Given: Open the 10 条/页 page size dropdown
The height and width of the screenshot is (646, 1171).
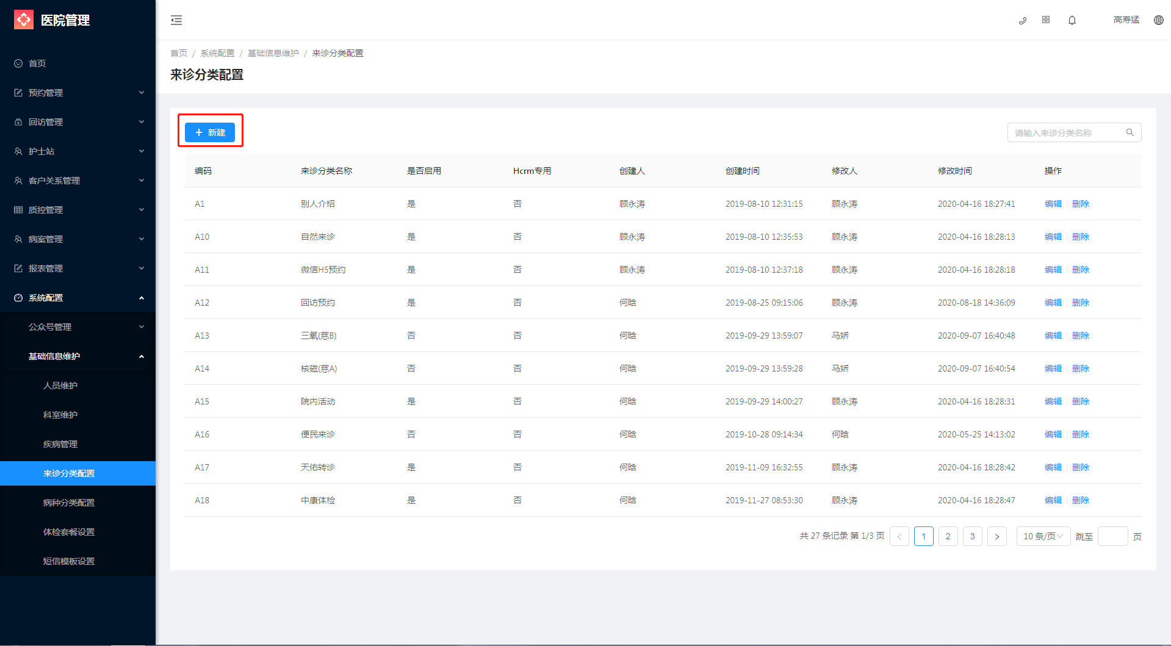Looking at the screenshot, I should [x=1043, y=536].
